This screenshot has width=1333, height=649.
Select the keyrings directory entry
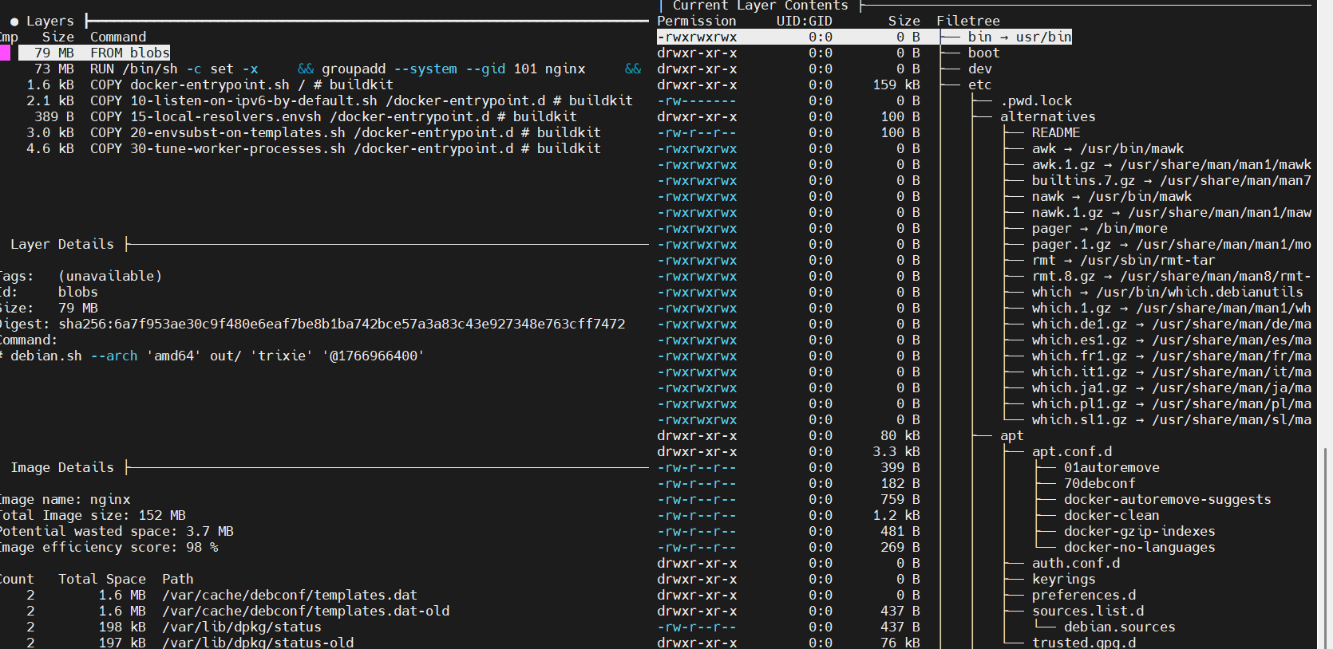[x=1064, y=579]
